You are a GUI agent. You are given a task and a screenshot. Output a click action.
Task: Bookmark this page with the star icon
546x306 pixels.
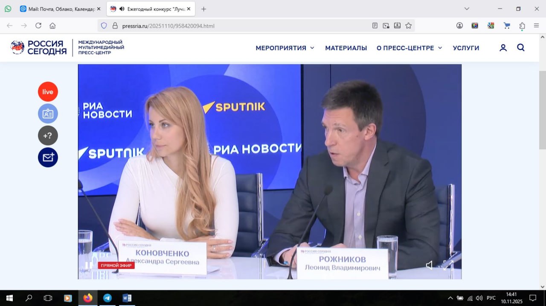click(x=408, y=26)
